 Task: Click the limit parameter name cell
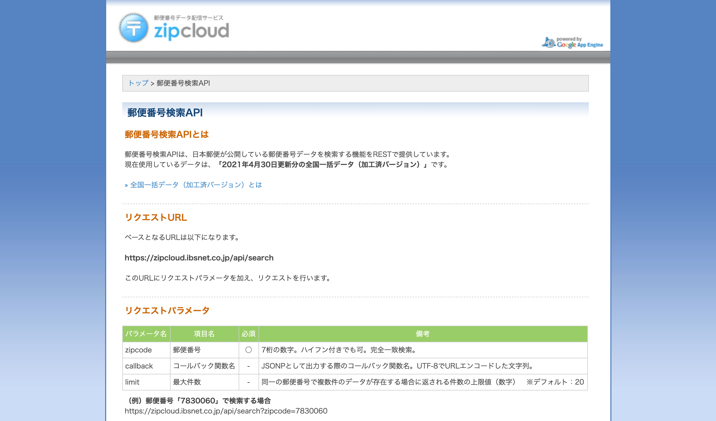click(132, 382)
